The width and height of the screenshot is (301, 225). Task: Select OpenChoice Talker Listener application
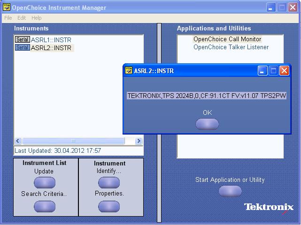[231, 47]
